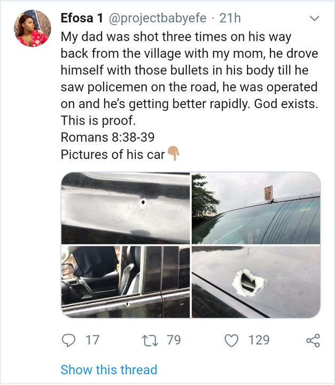Image resolution: width=335 pixels, height=385 pixels.
Task: Click the like count 129
Action: pos(259,340)
